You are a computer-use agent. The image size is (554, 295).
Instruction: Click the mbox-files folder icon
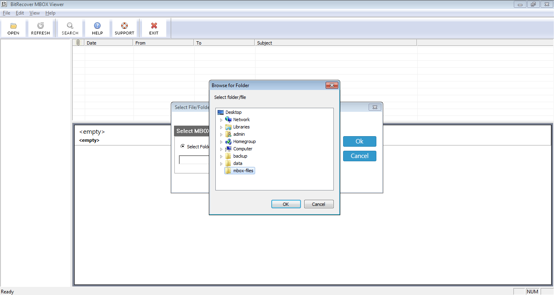coord(228,171)
